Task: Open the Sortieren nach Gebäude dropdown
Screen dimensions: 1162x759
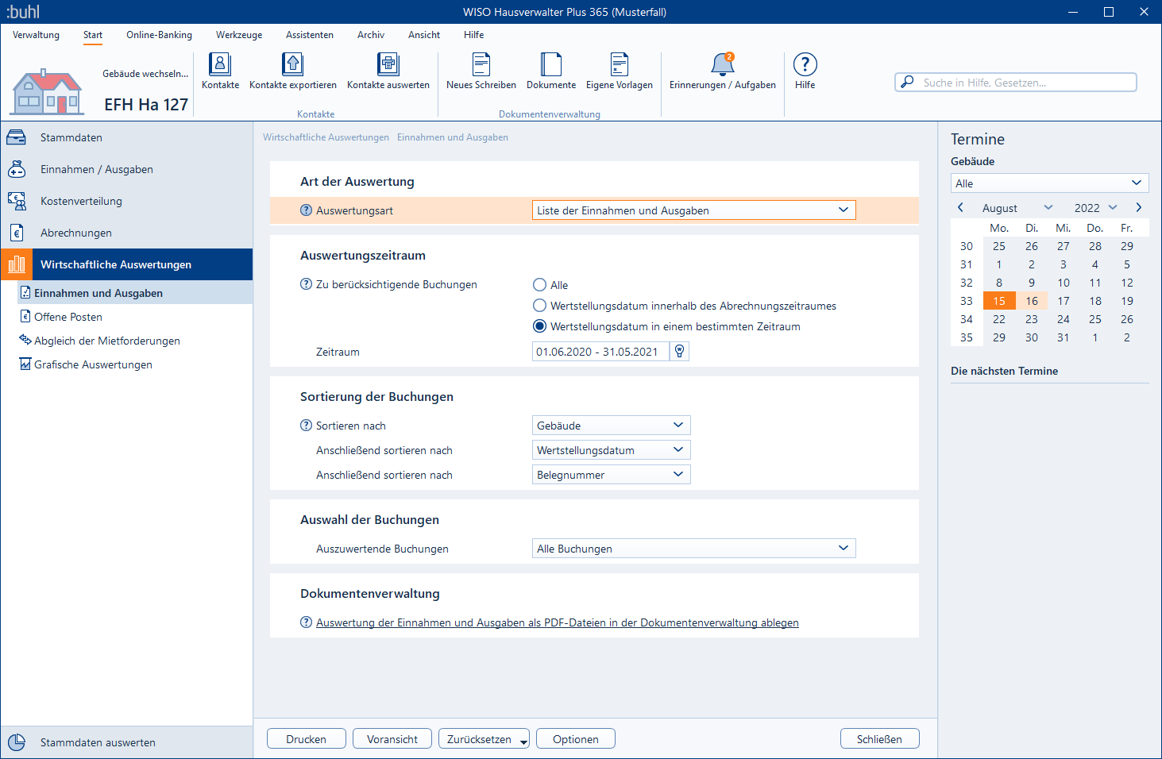Action: (x=611, y=426)
